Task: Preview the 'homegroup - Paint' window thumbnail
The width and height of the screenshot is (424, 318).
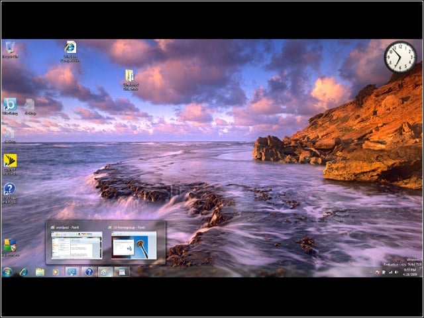Action: (134, 245)
